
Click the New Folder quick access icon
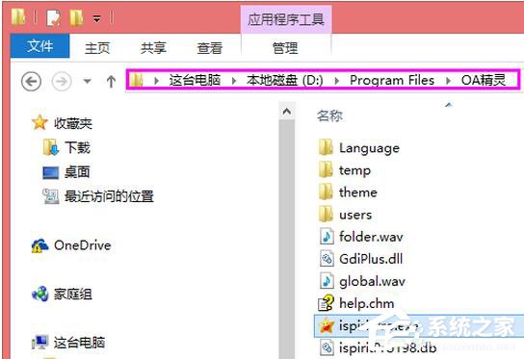coord(76,18)
